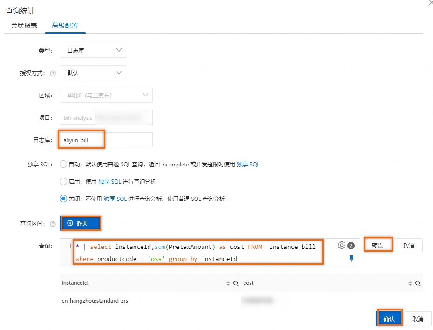Open 独享 SQL link in the 自动 option
Viewport: 433px width, 330px height.
(248, 165)
